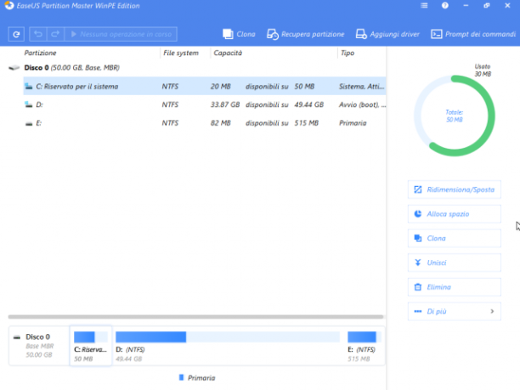520x390 pixels.
Task: Click the horizontal scrollbar under partition list
Action: pos(195,317)
